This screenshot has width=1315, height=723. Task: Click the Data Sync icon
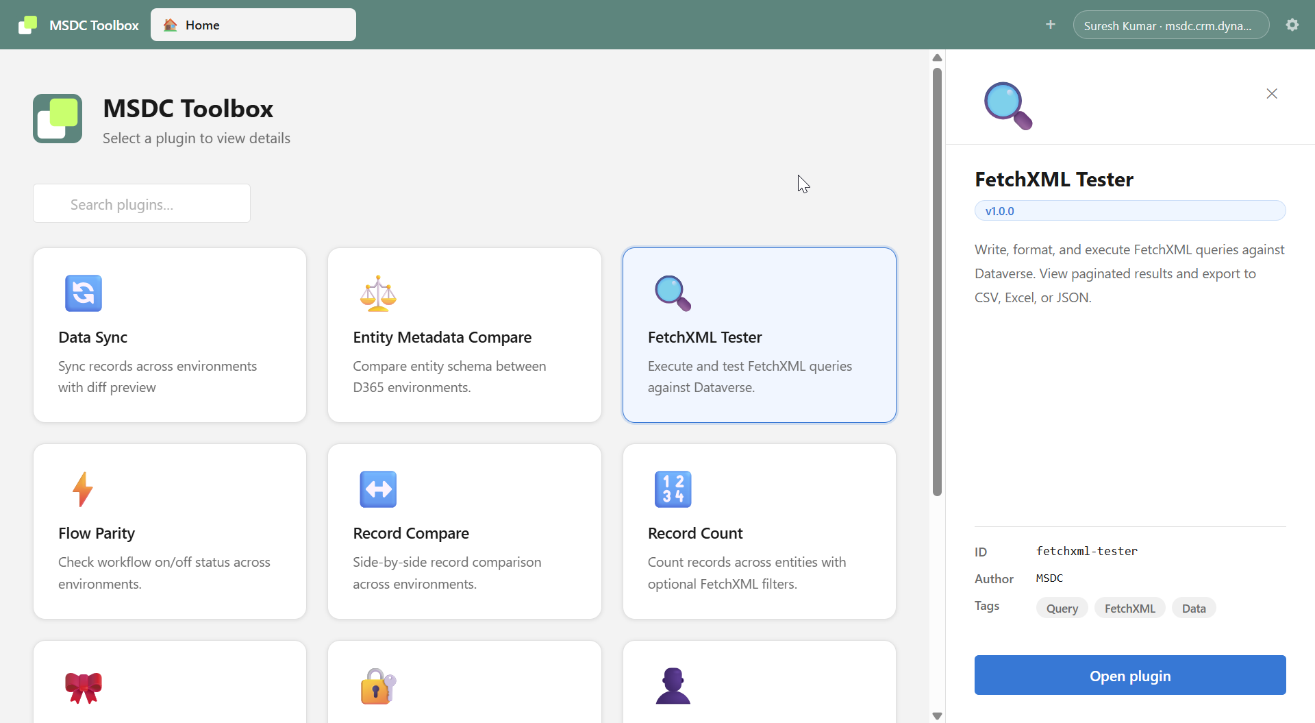point(84,293)
